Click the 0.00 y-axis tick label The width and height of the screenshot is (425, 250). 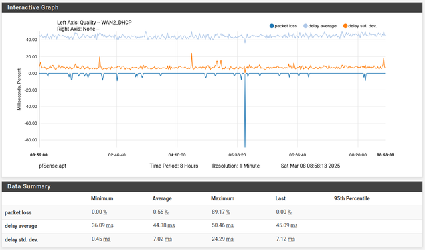tap(33, 74)
